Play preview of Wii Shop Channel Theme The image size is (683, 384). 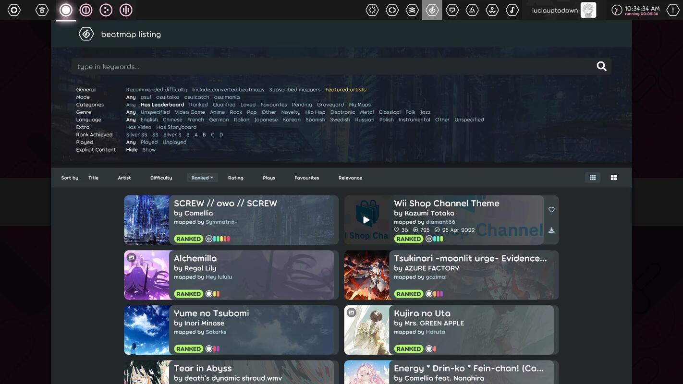tap(366, 220)
